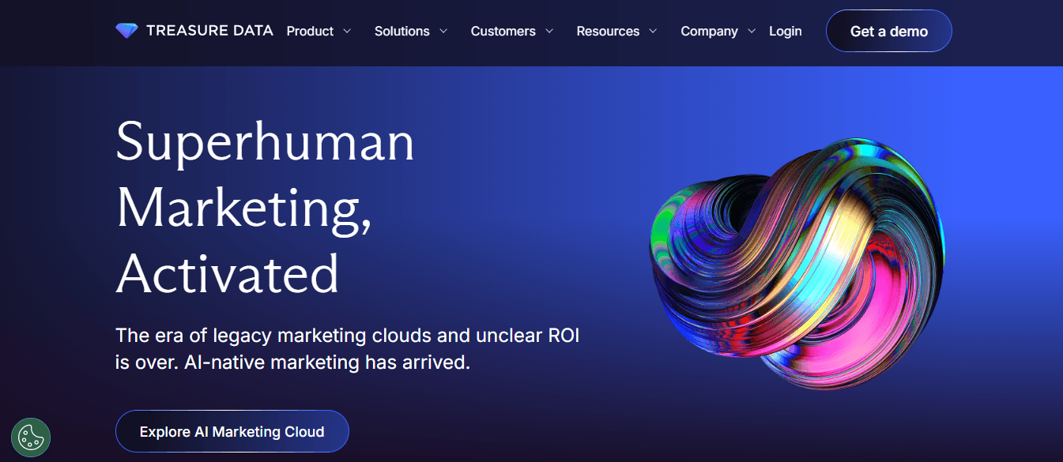The height and width of the screenshot is (462, 1063).
Task: Open the cookie preferences icon
Action: [x=31, y=438]
